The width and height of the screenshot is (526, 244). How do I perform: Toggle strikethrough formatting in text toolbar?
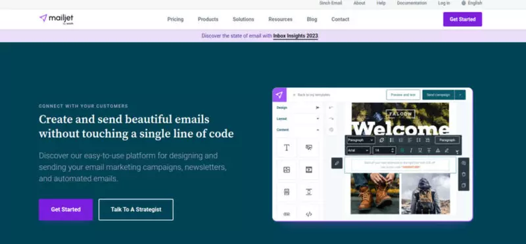[x=429, y=150]
